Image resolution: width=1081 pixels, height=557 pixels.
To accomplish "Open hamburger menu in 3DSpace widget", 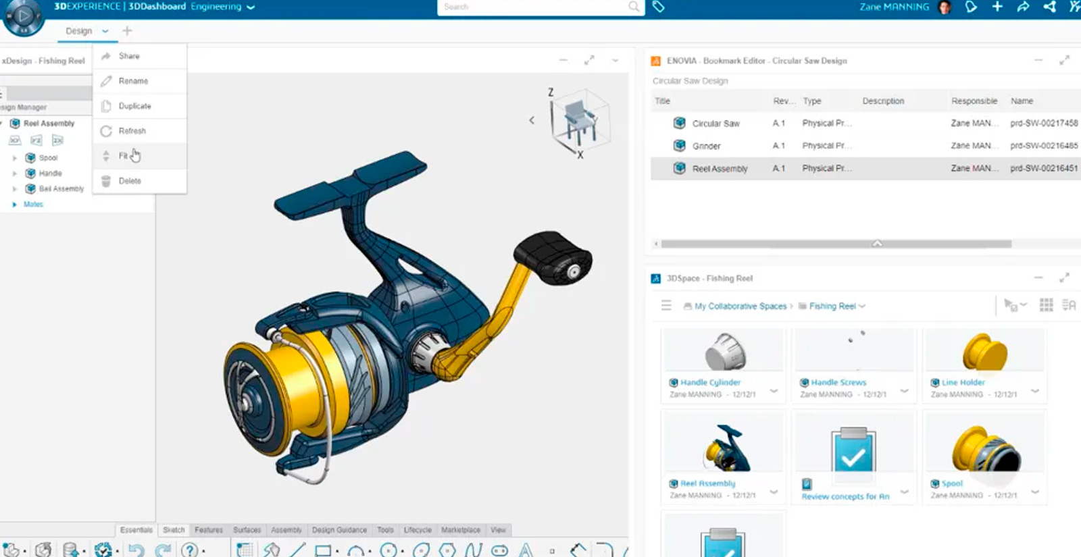I will tap(666, 305).
